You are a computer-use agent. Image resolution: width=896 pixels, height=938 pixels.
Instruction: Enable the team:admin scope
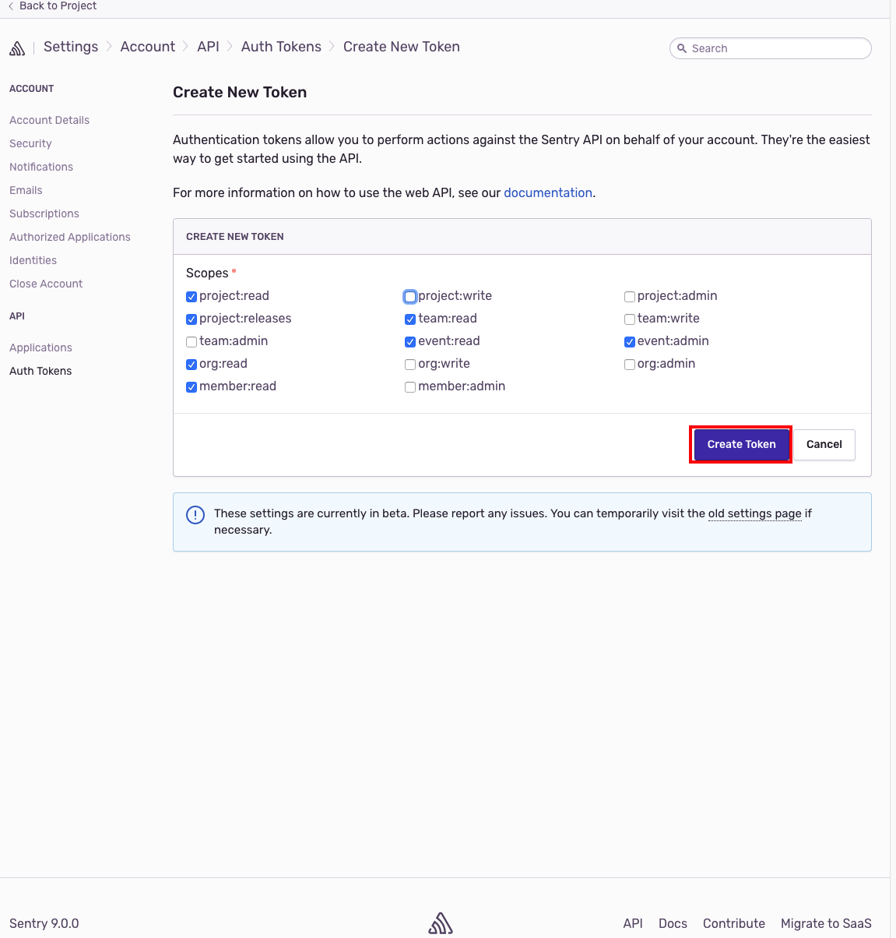point(191,342)
